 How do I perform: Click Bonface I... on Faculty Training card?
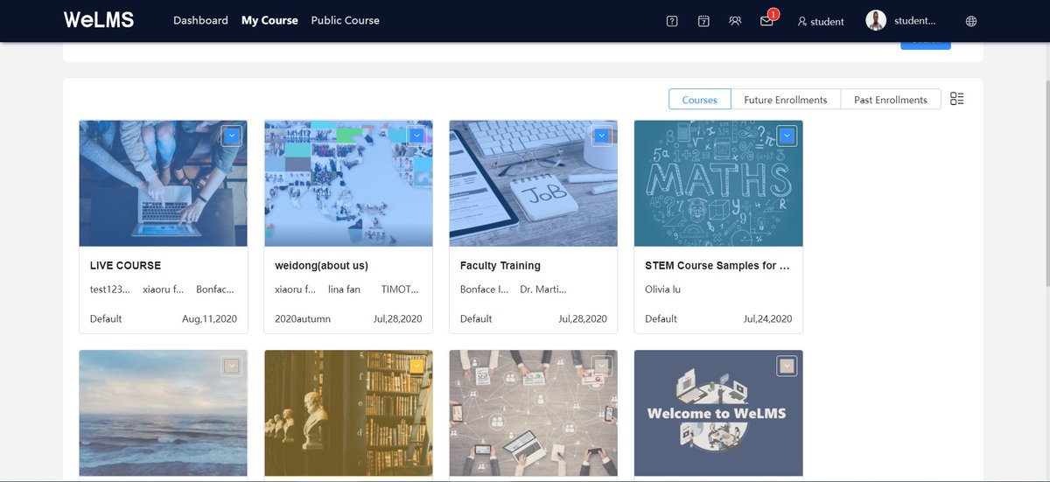tap(484, 290)
